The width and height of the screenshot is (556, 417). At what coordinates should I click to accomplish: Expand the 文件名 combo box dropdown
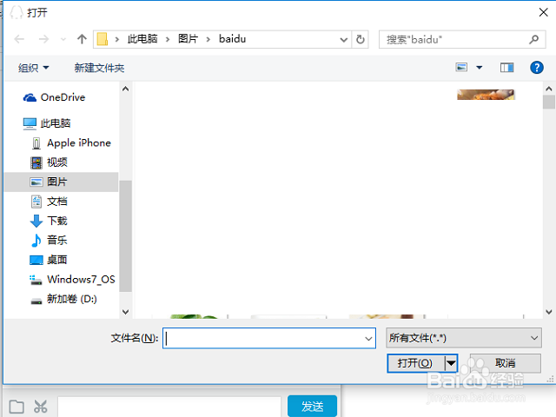(x=368, y=339)
